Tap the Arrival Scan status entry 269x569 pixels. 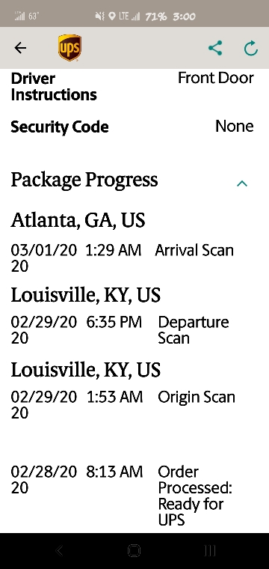click(x=194, y=250)
